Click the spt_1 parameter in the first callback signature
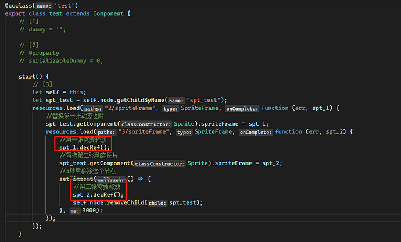Image resolution: width=401 pixels, height=242 pixels. pos(322,108)
